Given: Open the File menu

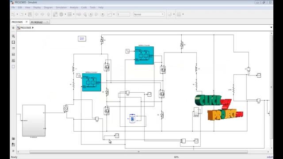Looking at the screenshot, I should pyautogui.click(x=13, y=8).
